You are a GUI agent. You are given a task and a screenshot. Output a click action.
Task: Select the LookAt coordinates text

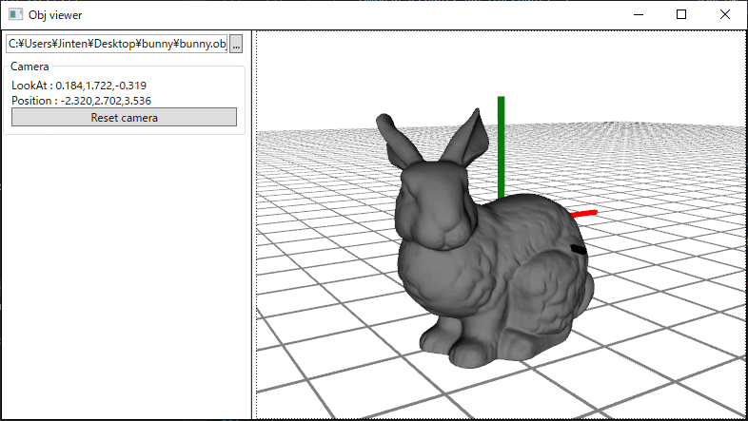pos(79,86)
